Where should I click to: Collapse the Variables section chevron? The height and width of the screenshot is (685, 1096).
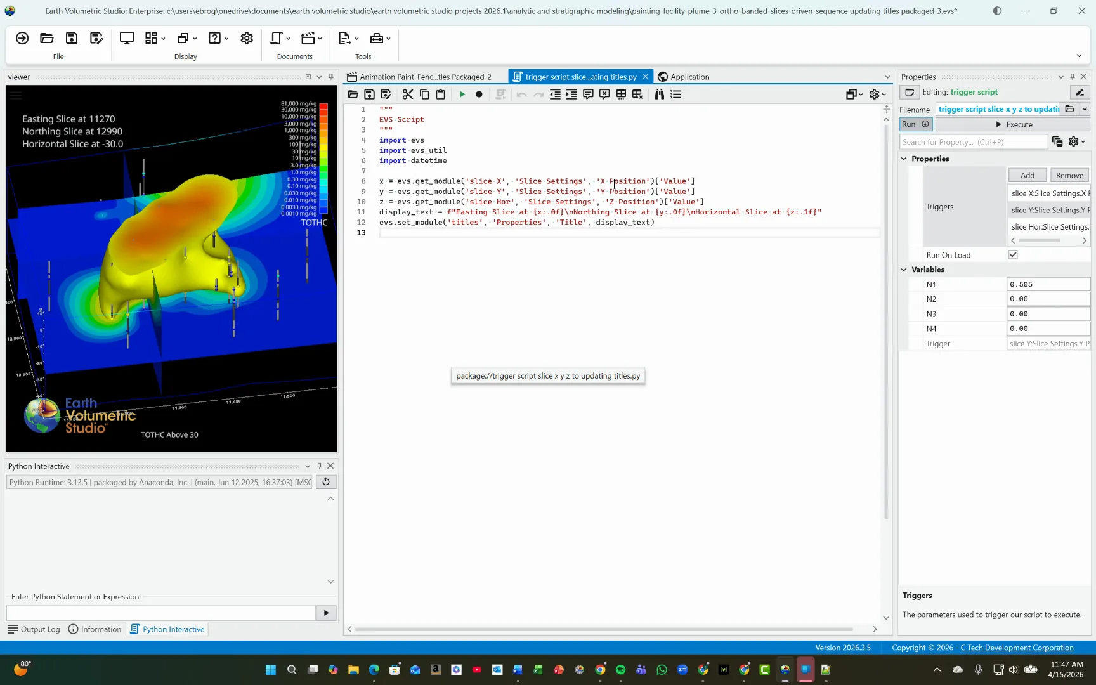904,270
